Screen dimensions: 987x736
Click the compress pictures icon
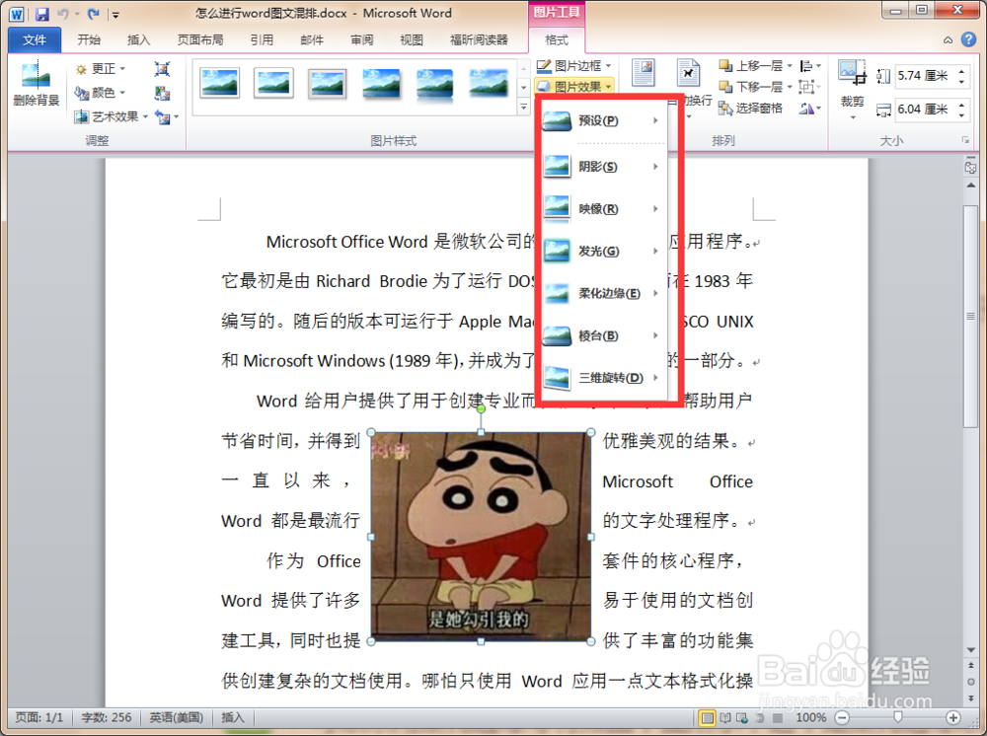[x=162, y=68]
